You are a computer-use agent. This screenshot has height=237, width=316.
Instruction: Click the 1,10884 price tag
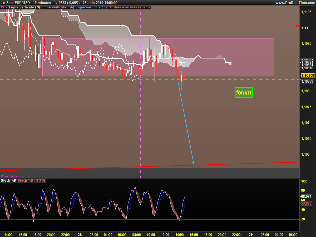[x=307, y=65]
